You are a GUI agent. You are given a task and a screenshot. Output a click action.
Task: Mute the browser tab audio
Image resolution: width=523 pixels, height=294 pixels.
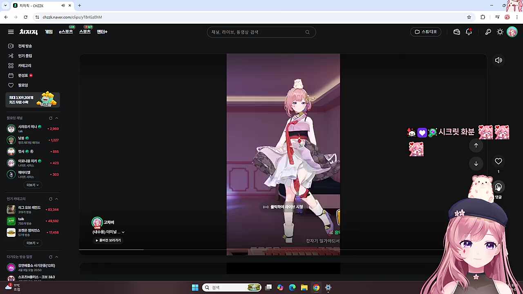tap(63, 6)
